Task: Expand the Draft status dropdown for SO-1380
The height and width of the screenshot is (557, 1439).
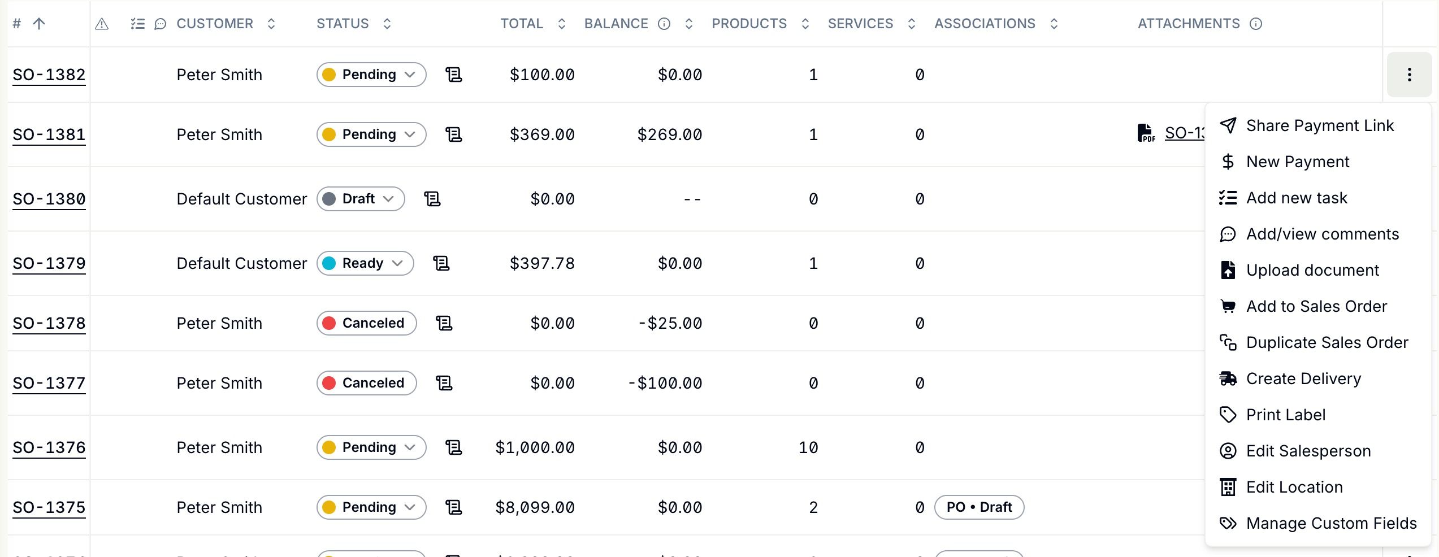Action: coord(361,199)
